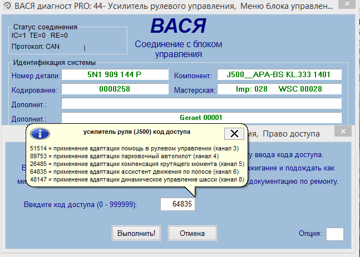The width and height of the screenshot is (360, 257).
Task: Click the Соединение с блоком управления heading
Action: (x=179, y=49)
